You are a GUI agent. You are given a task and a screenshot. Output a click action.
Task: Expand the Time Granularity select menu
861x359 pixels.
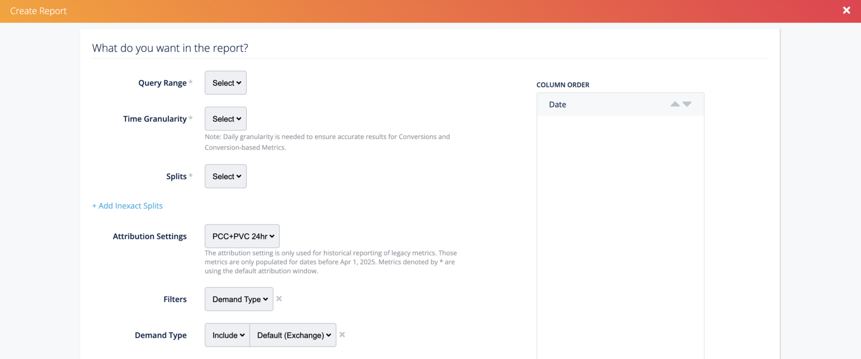click(226, 119)
